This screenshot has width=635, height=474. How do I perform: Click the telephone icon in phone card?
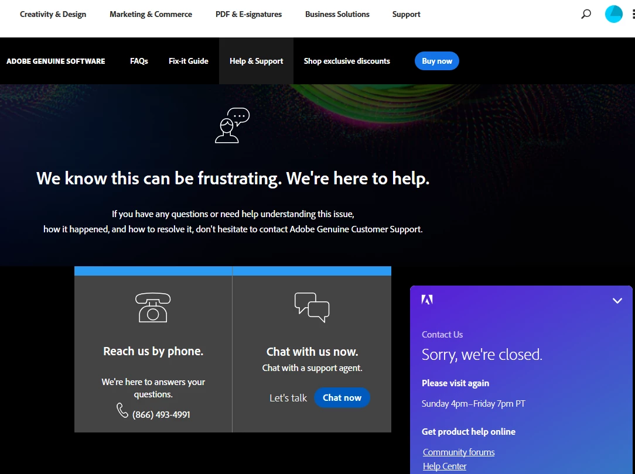coord(153,307)
